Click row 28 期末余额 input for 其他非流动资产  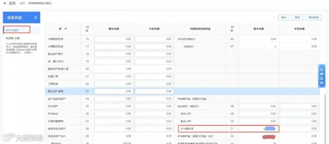click(x=114, y=129)
